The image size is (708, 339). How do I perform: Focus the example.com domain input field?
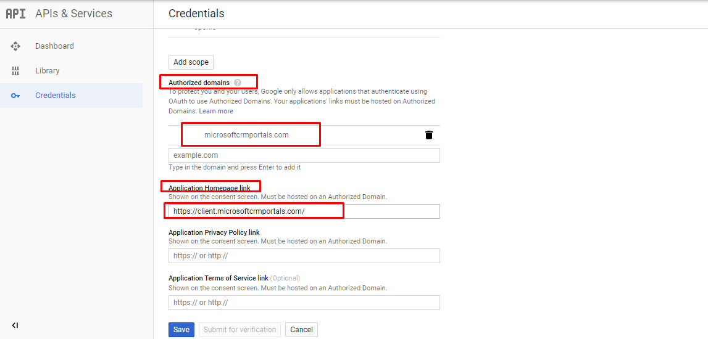pyautogui.click(x=304, y=155)
